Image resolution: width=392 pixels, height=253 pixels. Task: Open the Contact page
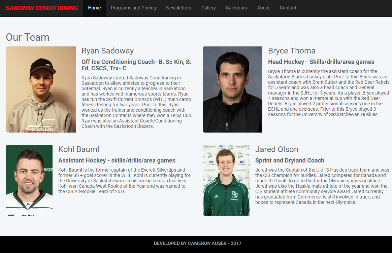click(x=288, y=8)
